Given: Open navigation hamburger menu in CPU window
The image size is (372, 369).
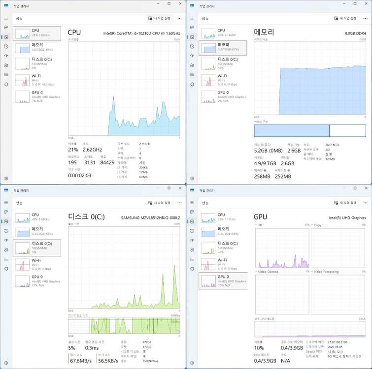Looking at the screenshot, I should (6, 18).
